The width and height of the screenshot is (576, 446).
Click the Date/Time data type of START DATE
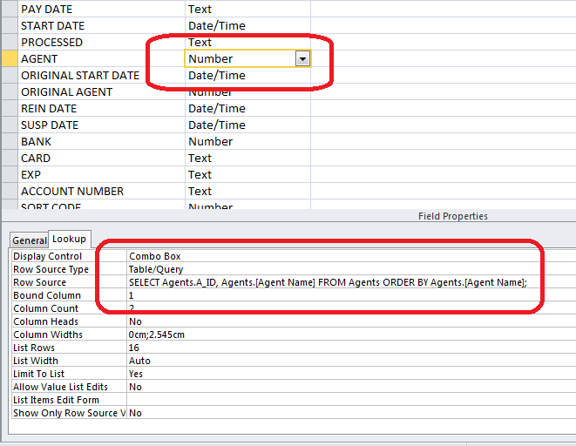pos(217,25)
